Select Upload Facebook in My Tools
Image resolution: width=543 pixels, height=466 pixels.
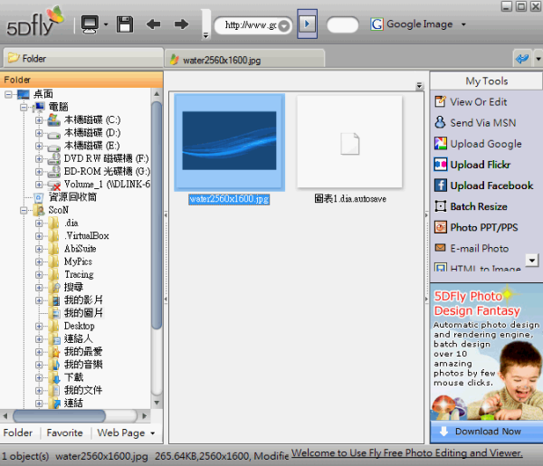click(x=491, y=185)
